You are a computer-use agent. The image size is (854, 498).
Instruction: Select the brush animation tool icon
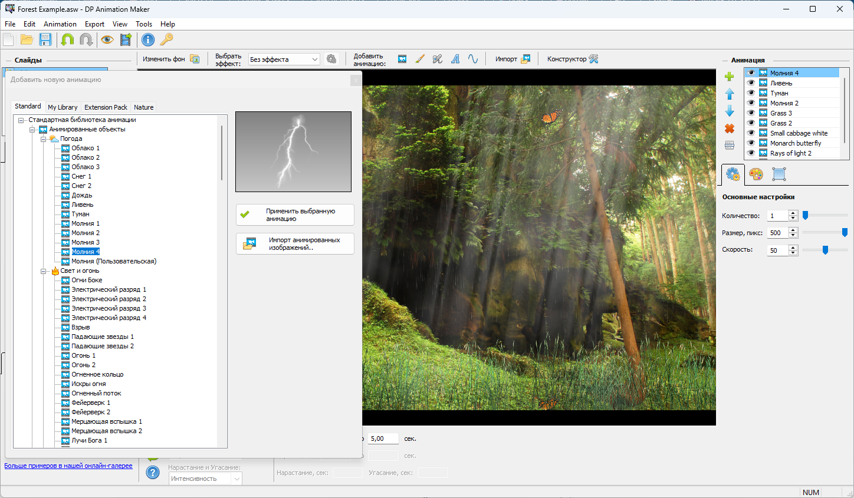click(x=420, y=59)
